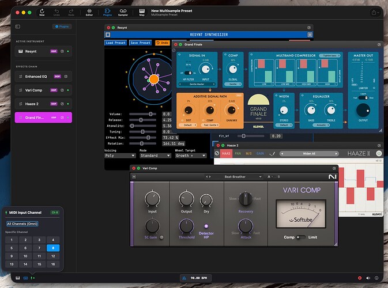Click the phase curve icon in Haaze 2

tap(272, 154)
